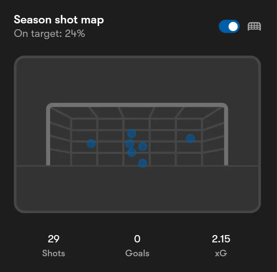Click the 0 goals count
This screenshot has height=272, width=277.
pyautogui.click(x=137, y=239)
